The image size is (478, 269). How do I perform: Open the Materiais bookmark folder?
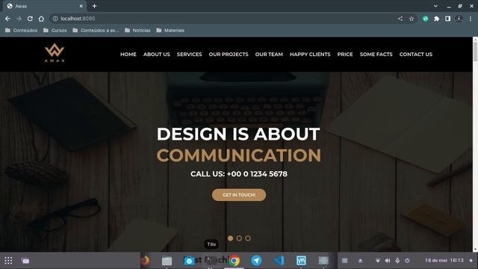click(170, 30)
